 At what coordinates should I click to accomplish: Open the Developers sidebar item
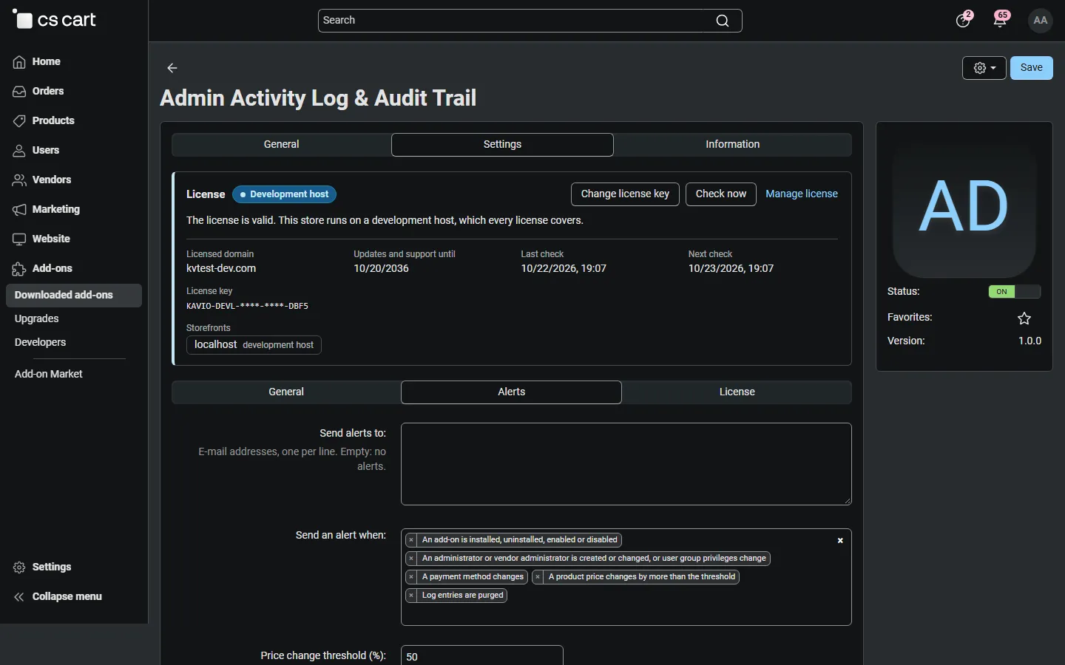[x=41, y=343]
